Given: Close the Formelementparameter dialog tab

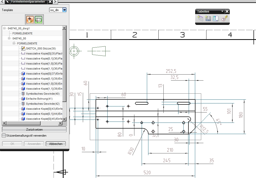Looking at the screenshot, I should point(50,2).
